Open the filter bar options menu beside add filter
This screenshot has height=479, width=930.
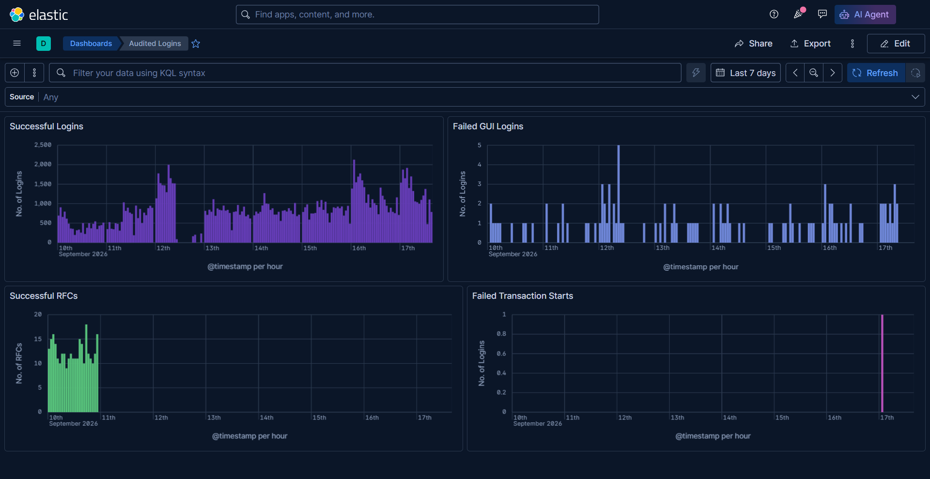tap(34, 73)
